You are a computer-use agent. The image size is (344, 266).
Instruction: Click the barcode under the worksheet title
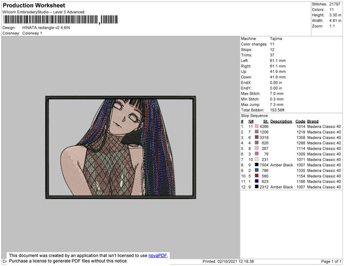pos(61,19)
